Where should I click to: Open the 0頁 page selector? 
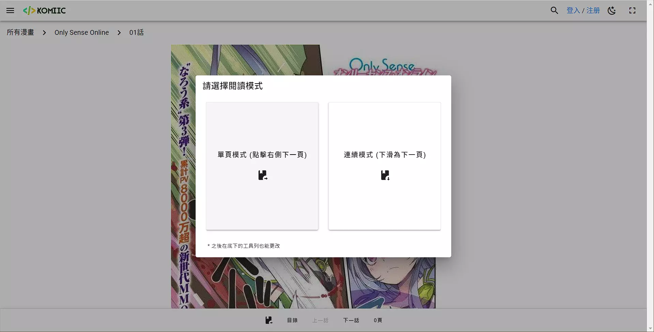(x=378, y=320)
